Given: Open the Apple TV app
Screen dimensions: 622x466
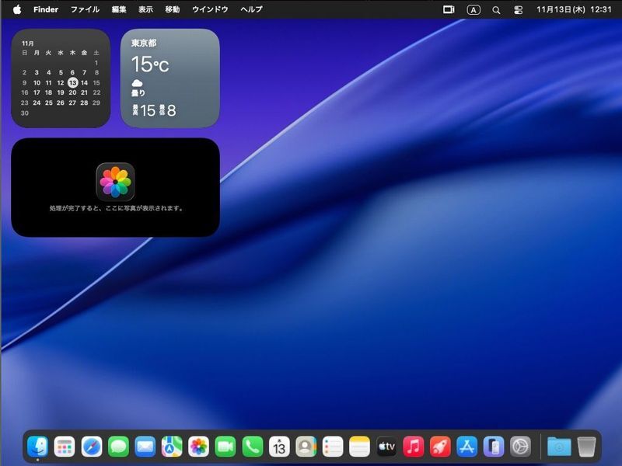Looking at the screenshot, I should tap(386, 447).
